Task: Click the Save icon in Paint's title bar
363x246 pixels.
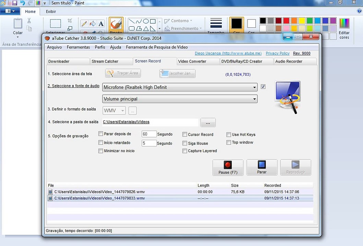Action: [x=15, y=3]
